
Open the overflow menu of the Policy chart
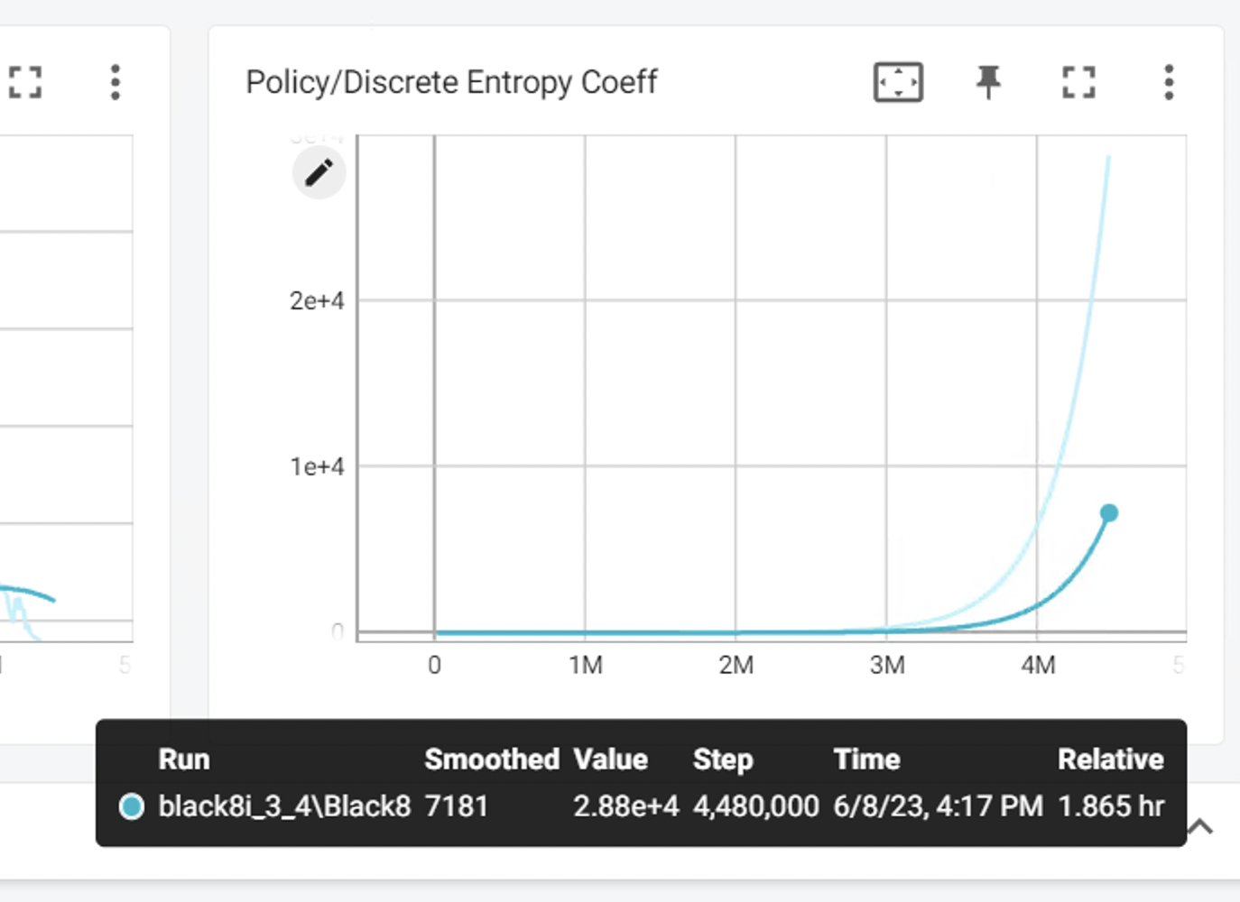pyautogui.click(x=1169, y=82)
